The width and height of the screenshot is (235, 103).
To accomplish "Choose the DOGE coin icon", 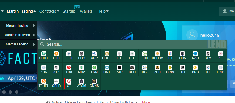I will (107, 54).
